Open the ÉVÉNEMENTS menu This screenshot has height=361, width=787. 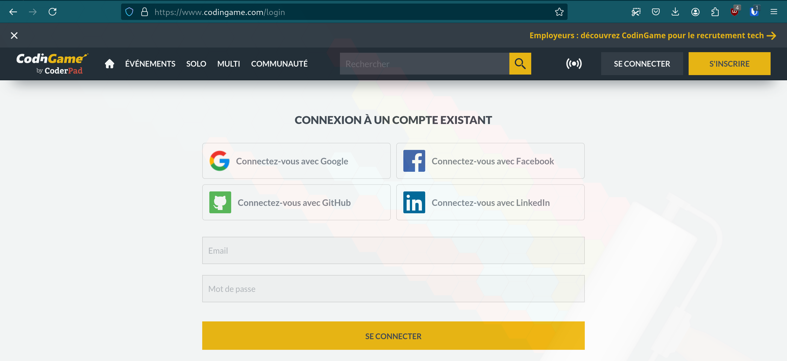pos(150,64)
